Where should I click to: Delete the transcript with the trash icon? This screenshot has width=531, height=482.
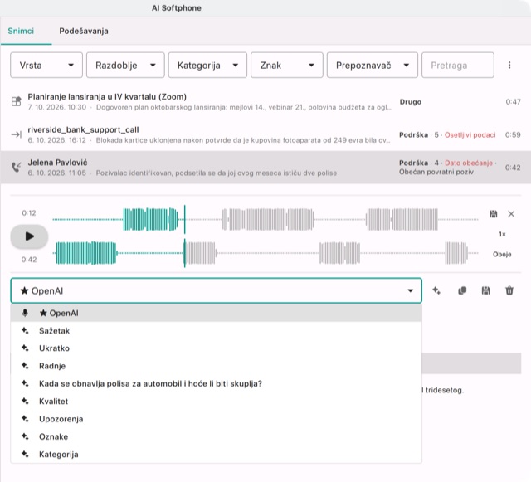click(509, 290)
